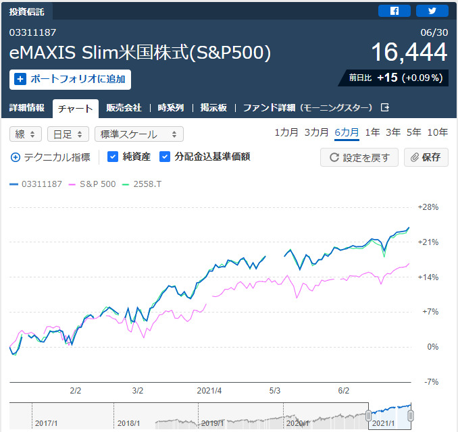Open the 標準スケール scale dropdown
The width and height of the screenshot is (458, 432).
click(x=139, y=134)
